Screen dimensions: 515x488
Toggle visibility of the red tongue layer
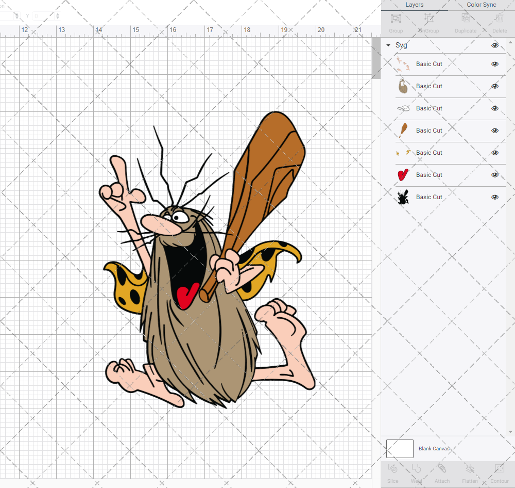(494, 175)
